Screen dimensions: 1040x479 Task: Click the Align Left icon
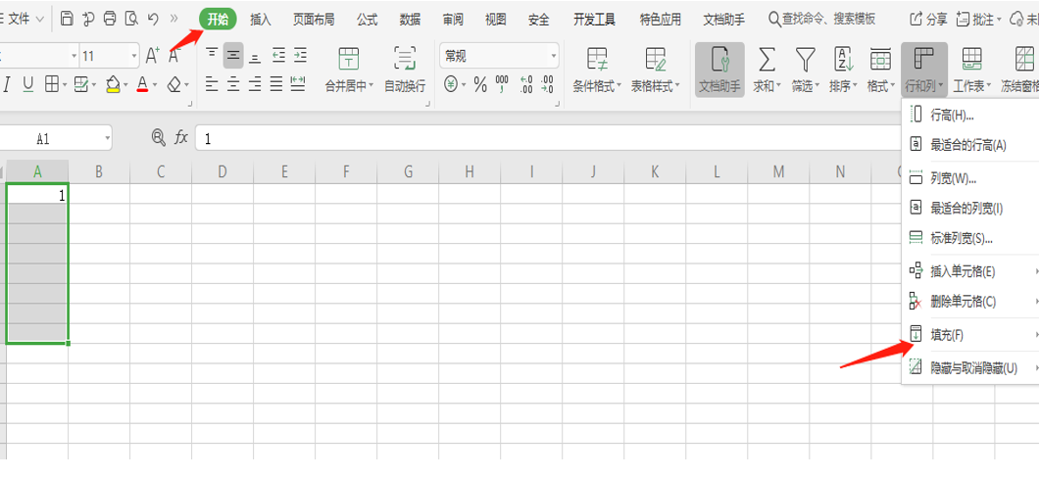pos(212,84)
